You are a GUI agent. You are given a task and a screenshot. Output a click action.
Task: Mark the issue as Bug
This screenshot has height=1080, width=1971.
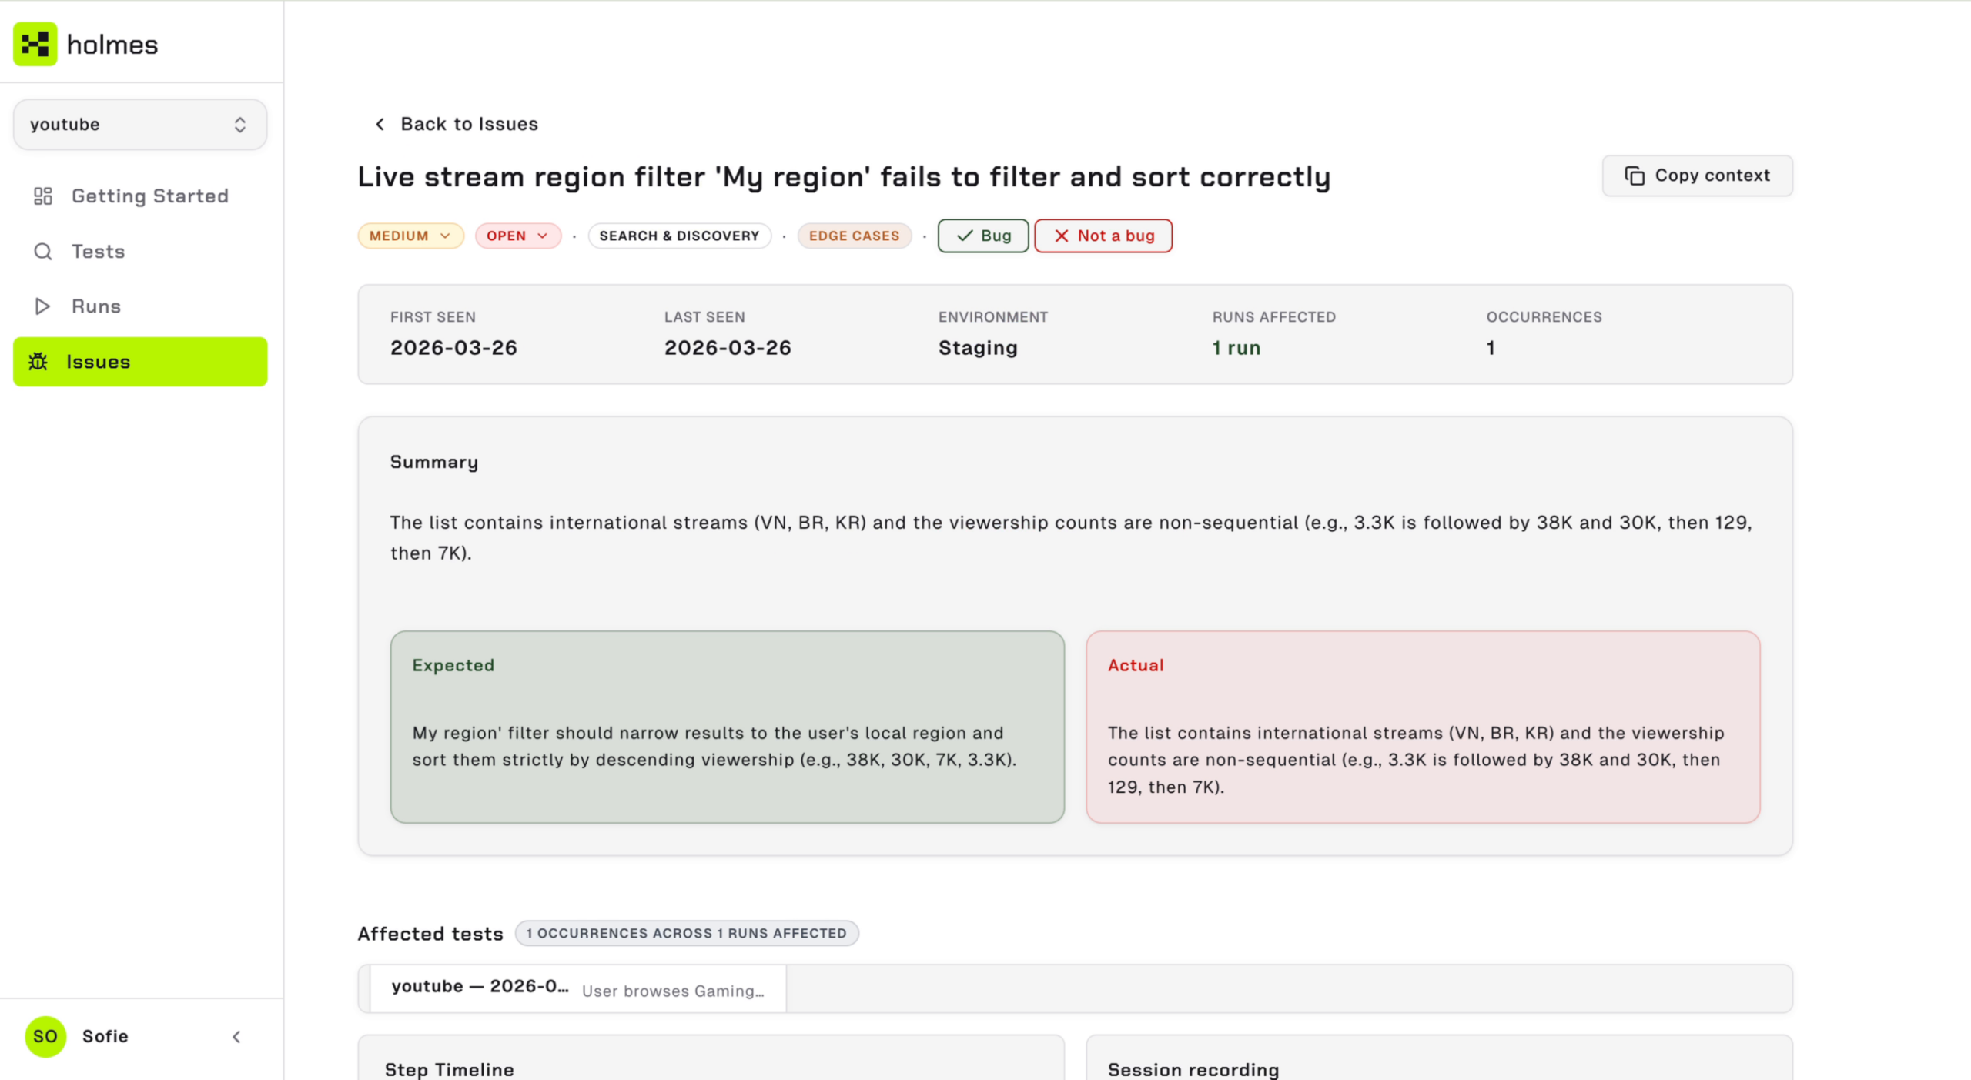(x=983, y=236)
